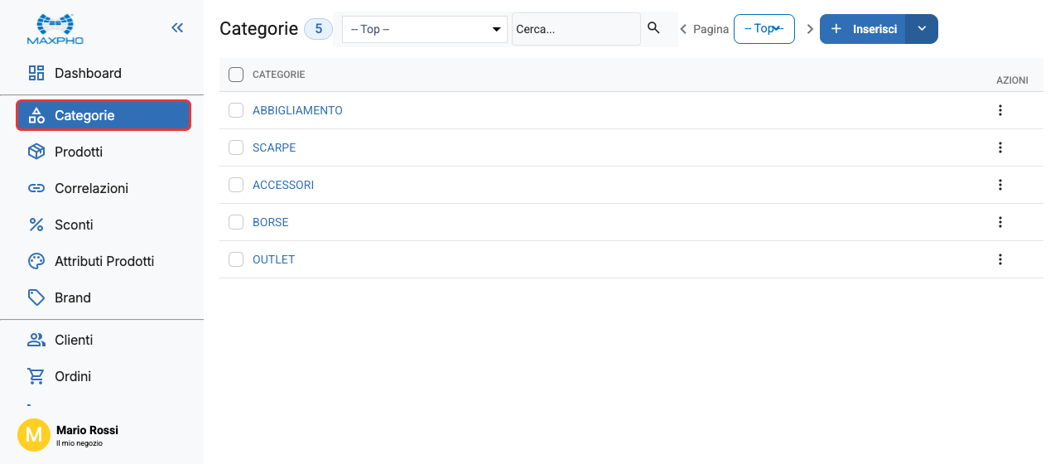Toggle the select-all categories checkbox
The width and height of the screenshot is (1060, 464).
236,75
